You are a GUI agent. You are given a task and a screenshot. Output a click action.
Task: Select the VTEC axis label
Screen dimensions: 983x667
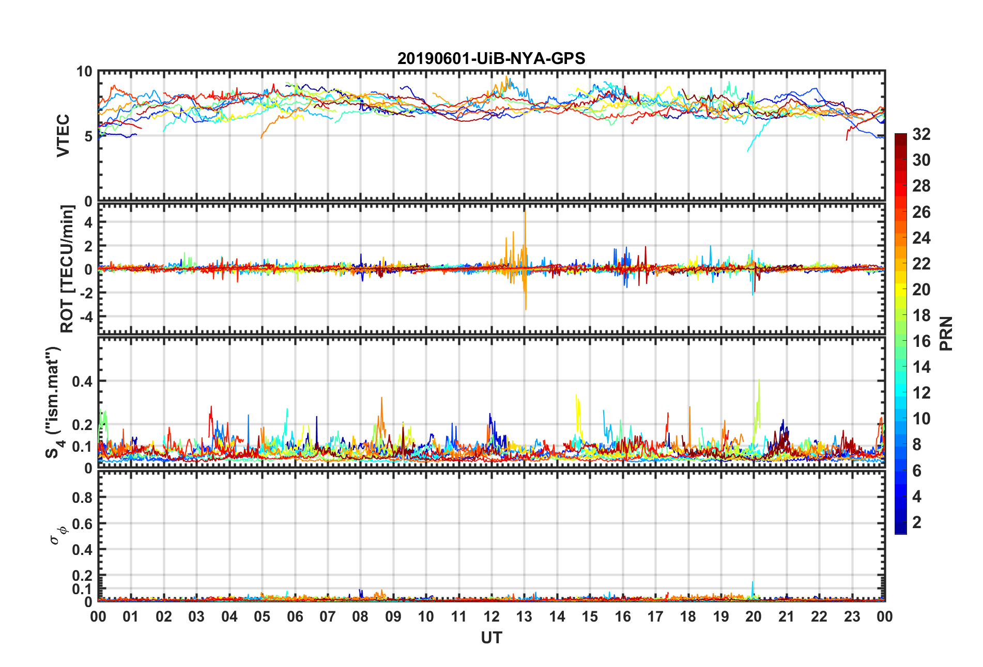click(63, 136)
